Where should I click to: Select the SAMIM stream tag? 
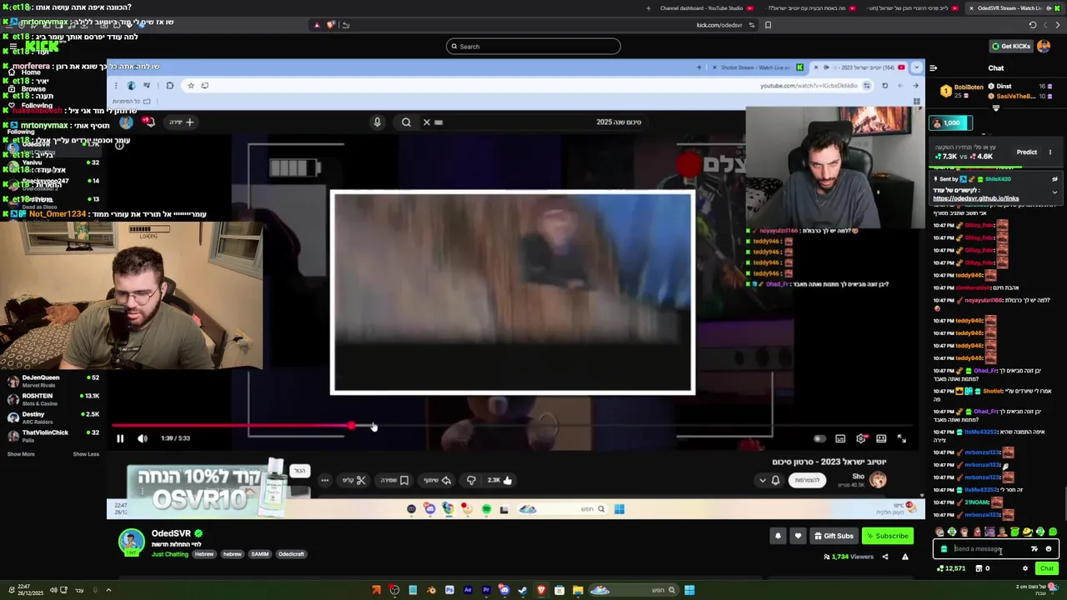click(260, 554)
